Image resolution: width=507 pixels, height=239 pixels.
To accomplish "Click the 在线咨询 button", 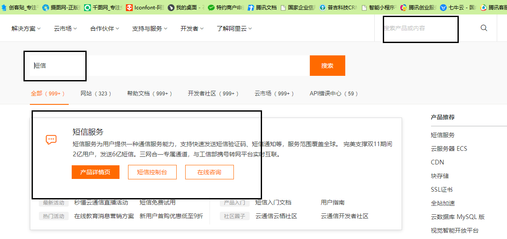I will [210, 172].
